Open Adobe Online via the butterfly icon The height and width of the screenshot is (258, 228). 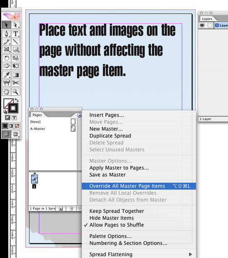(x=11, y=16)
